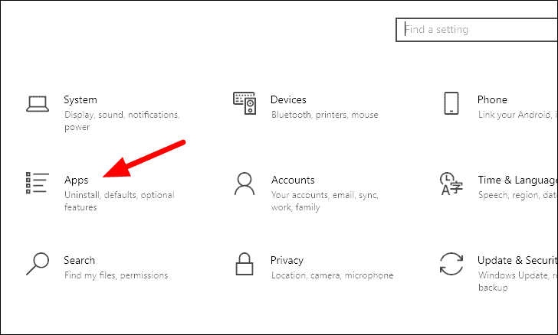Click 'Display, sound, notifications, power' description
The height and width of the screenshot is (335, 558).
(122, 121)
